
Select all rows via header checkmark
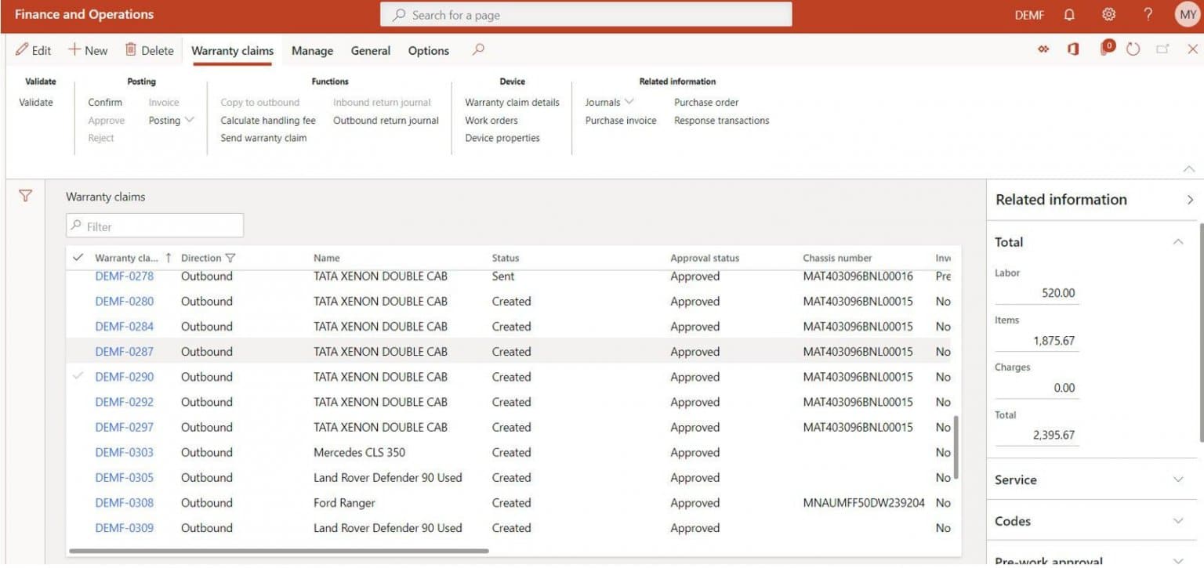[76, 257]
